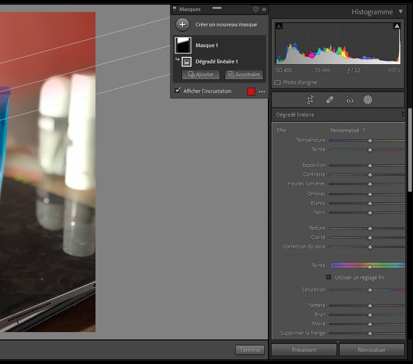Toggle highlight clipping indicator in histogram
This screenshot has height=364, width=413.
(x=397, y=26)
